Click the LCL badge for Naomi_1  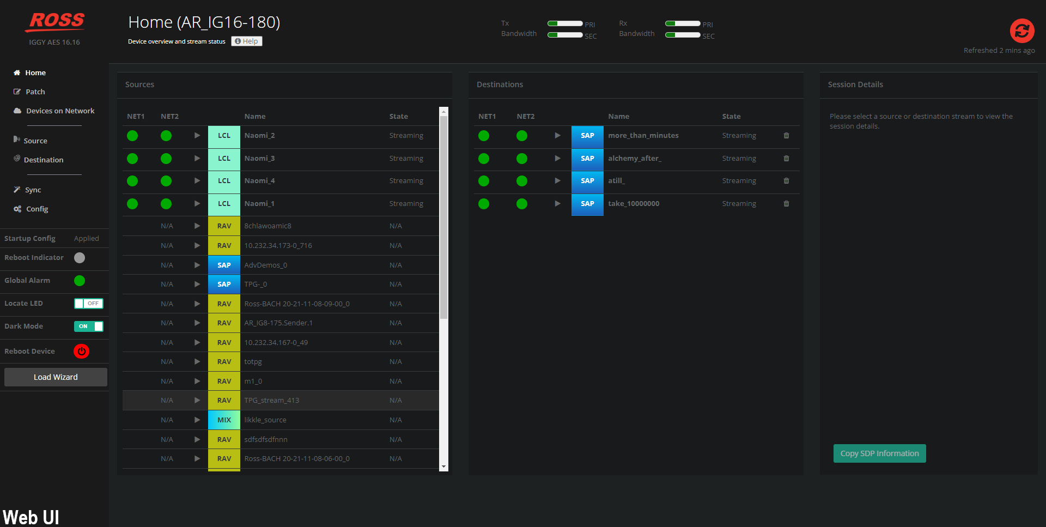[x=224, y=204]
